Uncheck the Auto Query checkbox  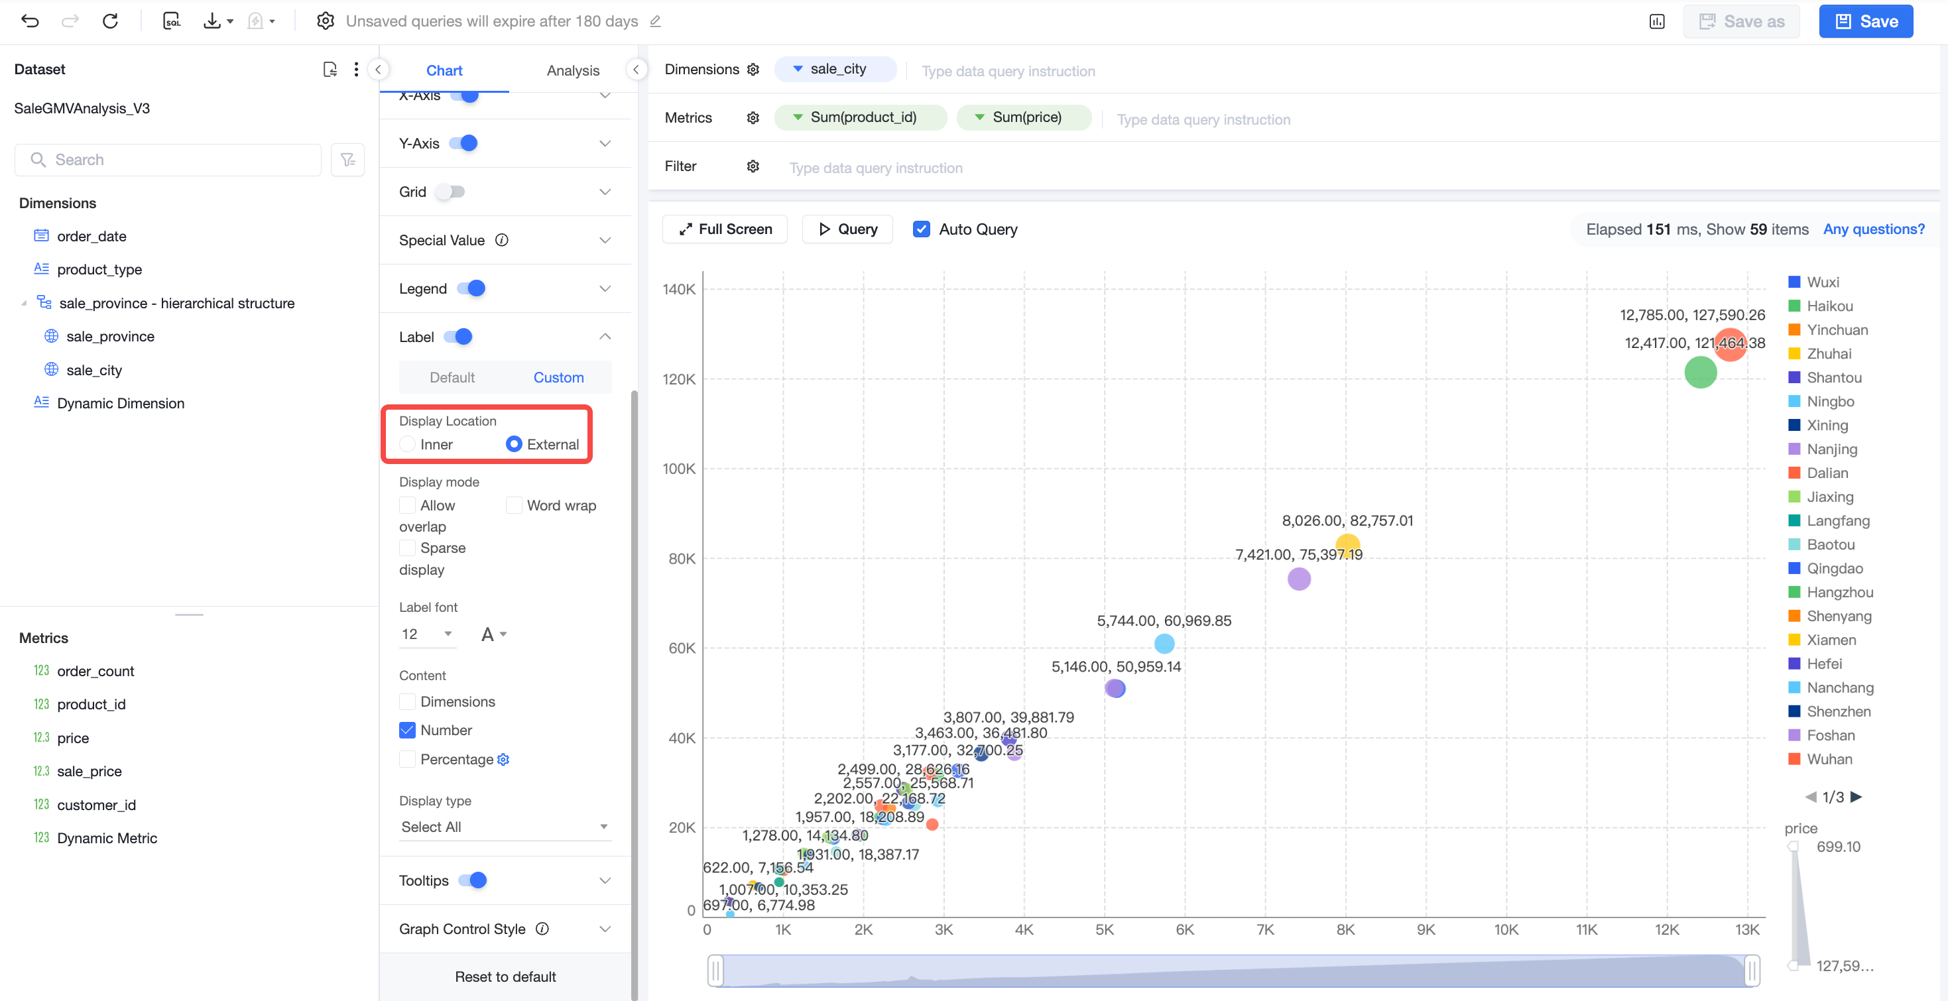pos(921,229)
